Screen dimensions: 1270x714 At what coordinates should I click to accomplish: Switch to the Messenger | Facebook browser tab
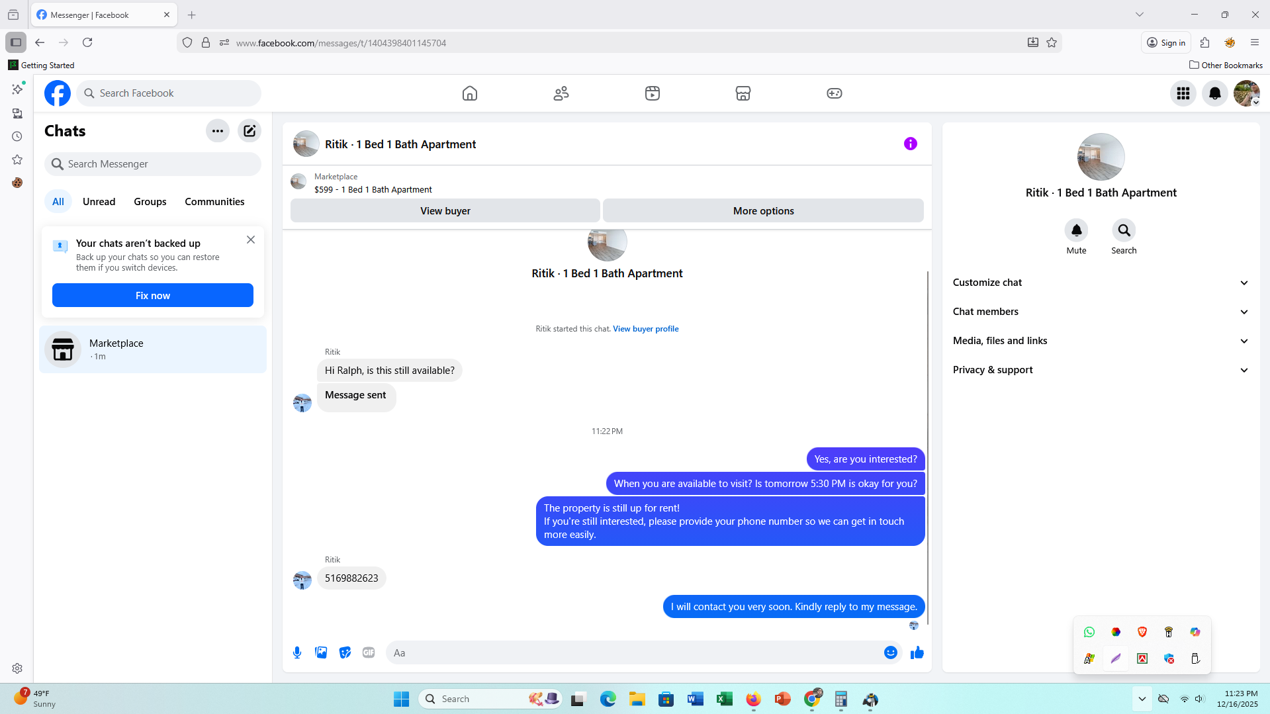tap(104, 15)
